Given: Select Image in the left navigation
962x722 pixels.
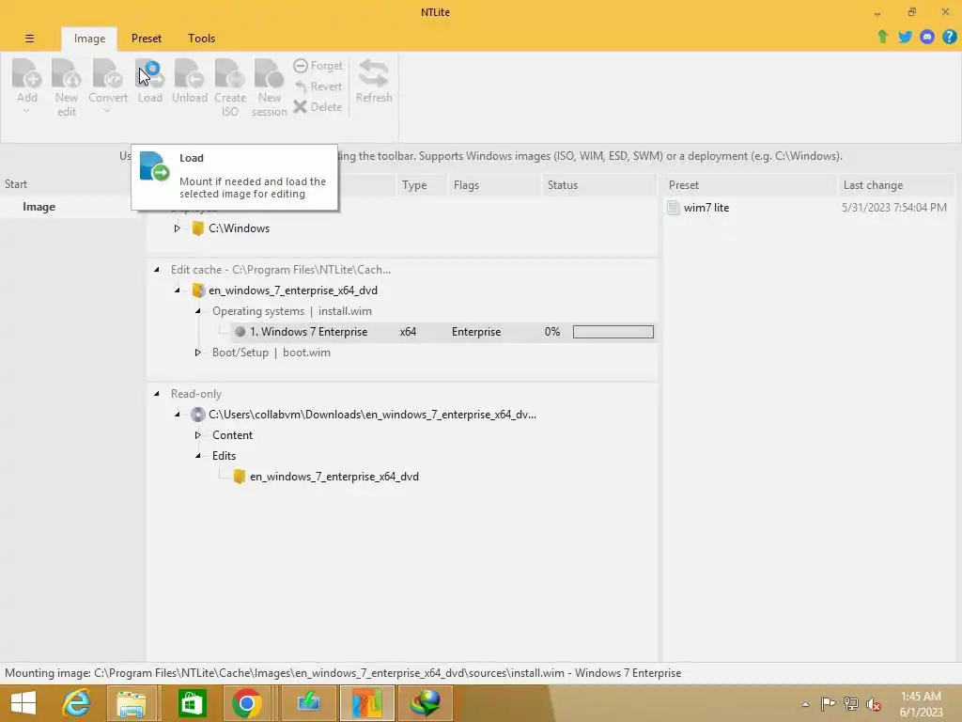Looking at the screenshot, I should pos(39,207).
